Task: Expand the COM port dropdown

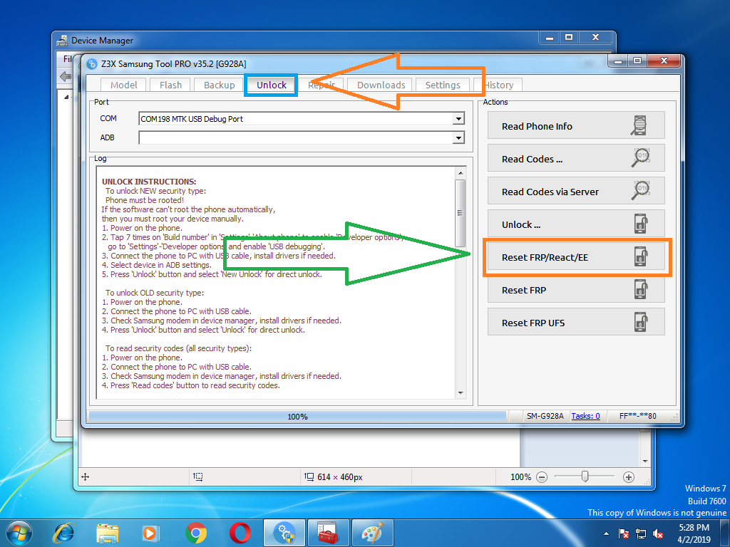Action: coord(458,119)
